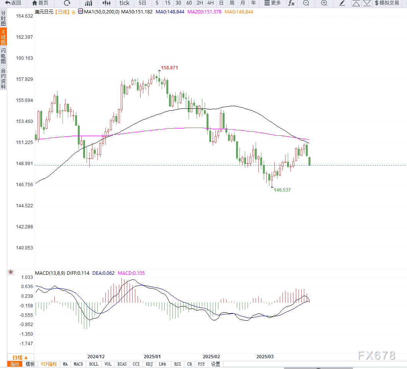Select the 月 monthly timeframe
Image resolution: width=407 pixels, height=369 pixels.
(243, 3)
